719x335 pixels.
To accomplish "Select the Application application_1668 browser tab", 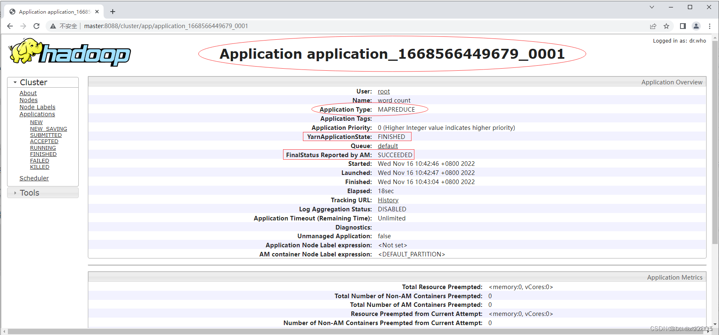I will tap(54, 12).
